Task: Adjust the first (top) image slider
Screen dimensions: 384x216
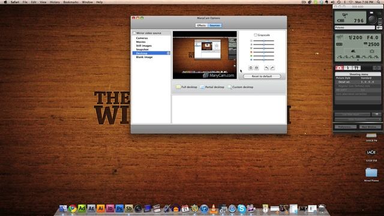Action: coord(263,41)
